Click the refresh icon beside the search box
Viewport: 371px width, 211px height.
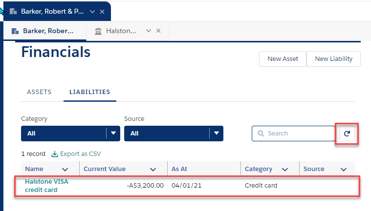(x=347, y=134)
